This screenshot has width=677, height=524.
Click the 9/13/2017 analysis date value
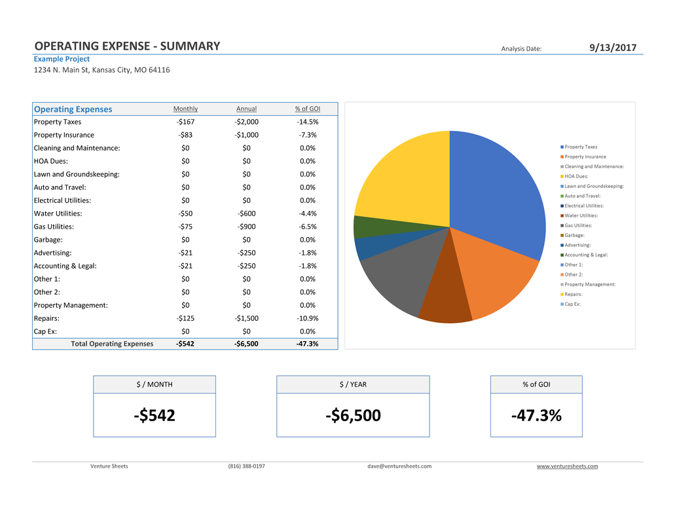613,48
